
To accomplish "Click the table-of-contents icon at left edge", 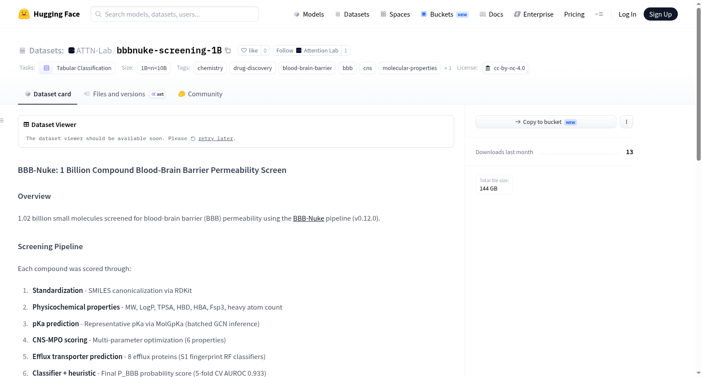I will point(2,120).
